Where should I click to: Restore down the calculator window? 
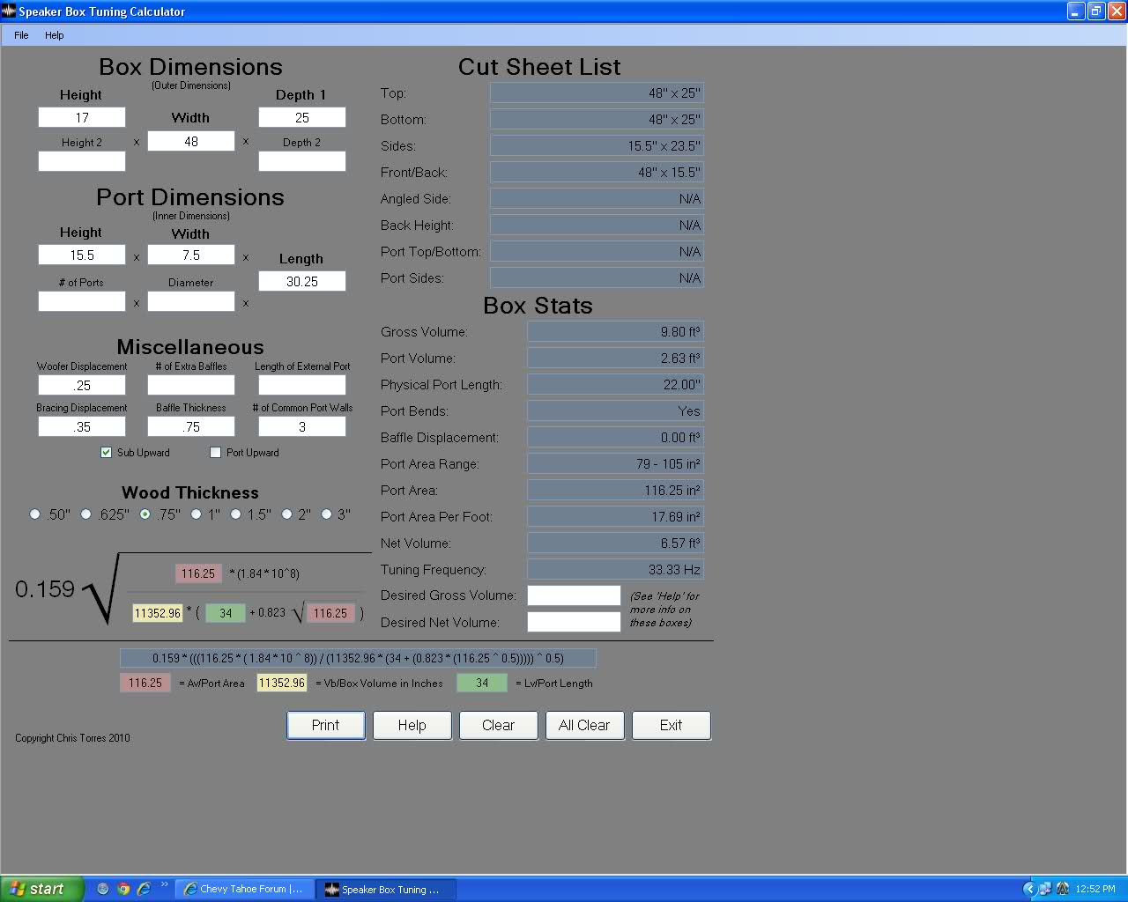(1096, 11)
